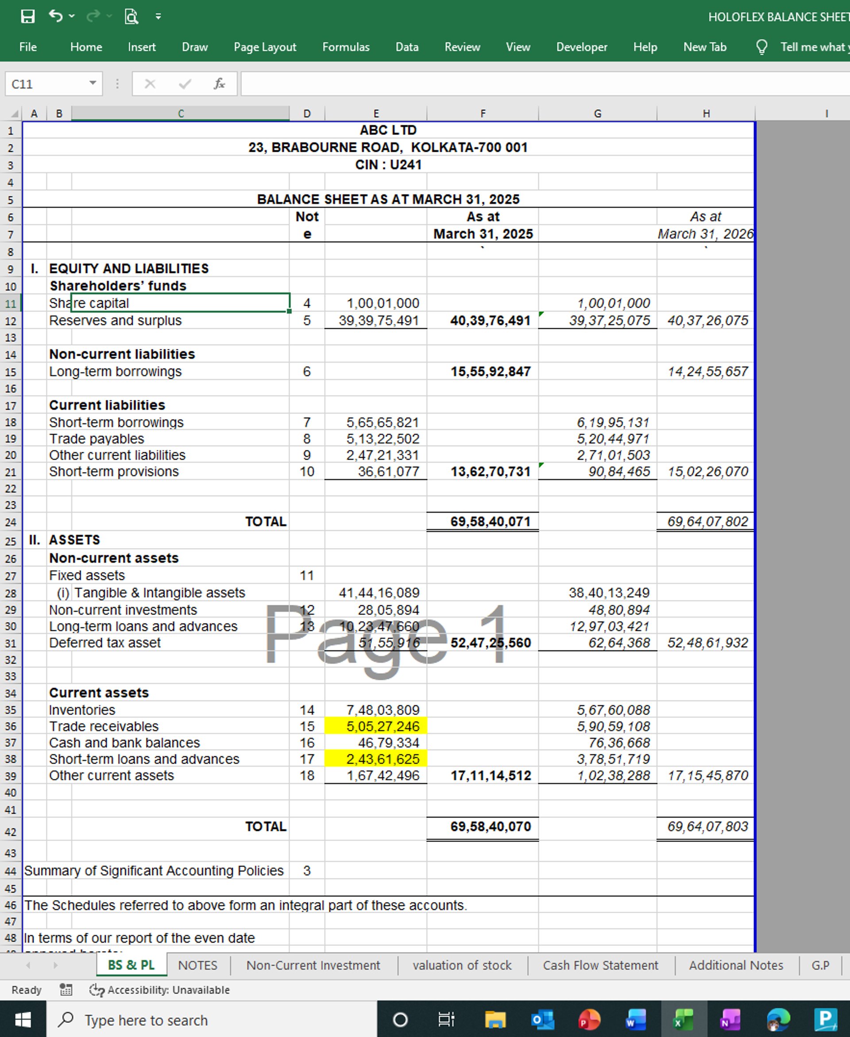The height and width of the screenshot is (1037, 850).
Task: Expand the Undo history dropdown arrow
Action: [72, 16]
